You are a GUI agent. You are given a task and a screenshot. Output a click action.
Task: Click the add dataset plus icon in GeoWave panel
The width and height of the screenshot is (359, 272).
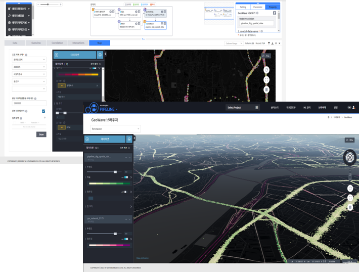[x=87, y=139]
